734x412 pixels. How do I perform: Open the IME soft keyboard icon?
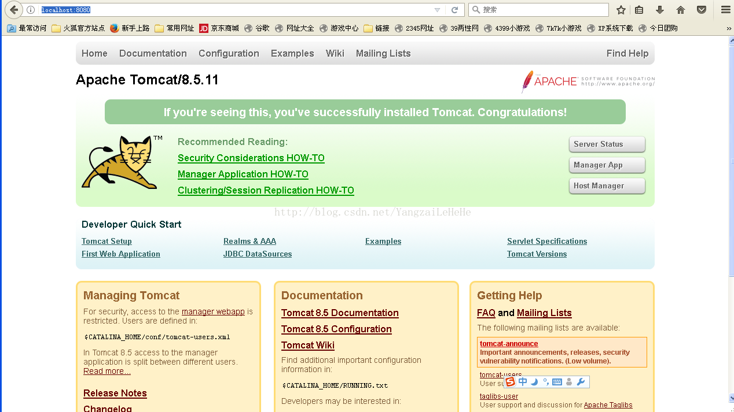(557, 382)
